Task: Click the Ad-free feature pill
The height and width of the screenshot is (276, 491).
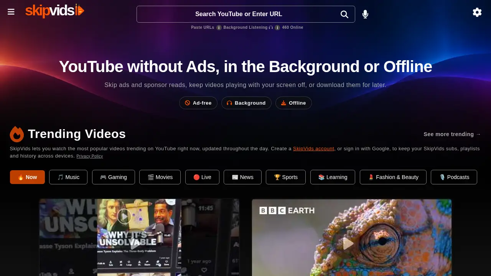Action: (198, 103)
